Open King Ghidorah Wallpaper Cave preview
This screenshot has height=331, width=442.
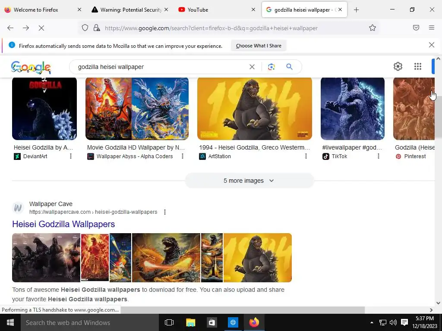tap(166, 258)
